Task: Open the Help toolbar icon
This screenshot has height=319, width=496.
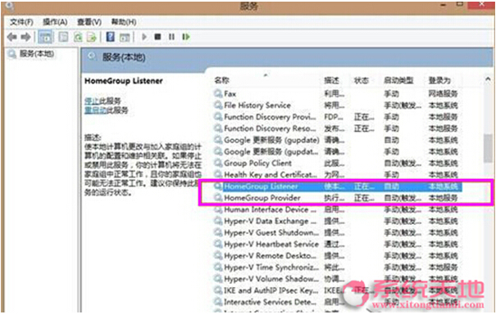Action: tap(110, 37)
